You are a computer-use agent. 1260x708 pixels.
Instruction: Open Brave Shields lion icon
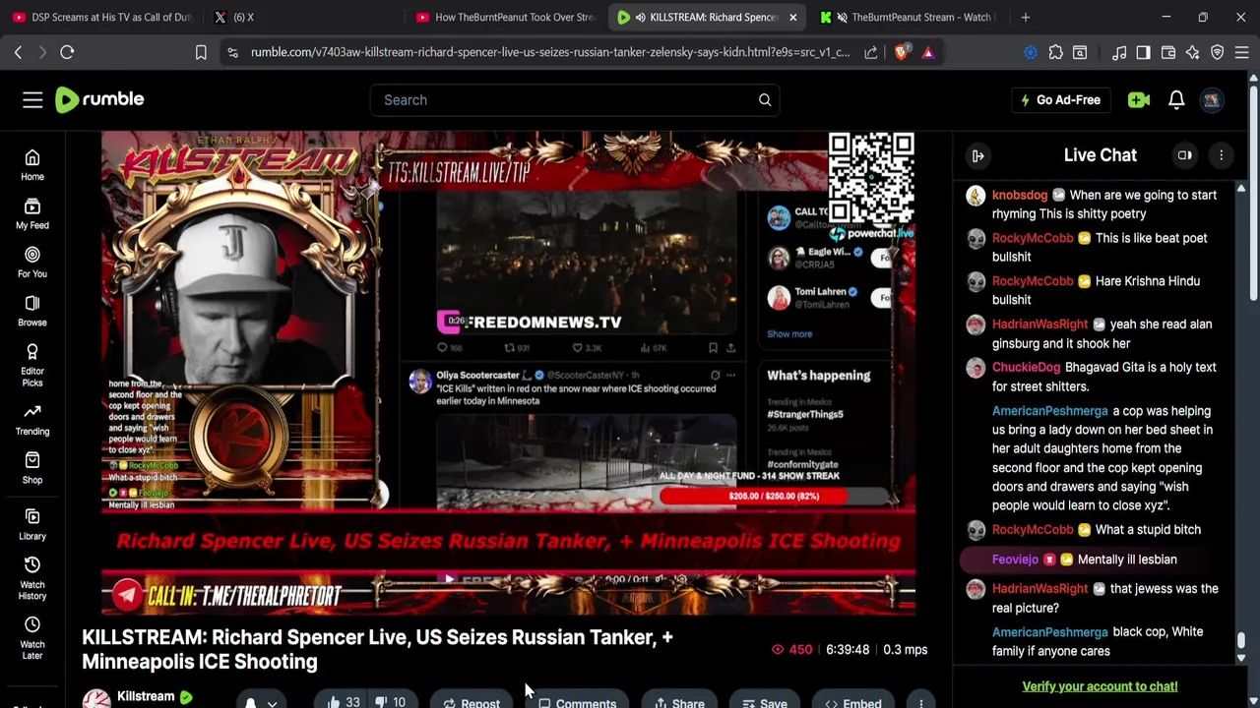[901, 52]
